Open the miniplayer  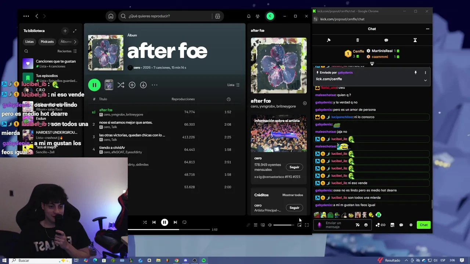pyautogui.click(x=299, y=225)
